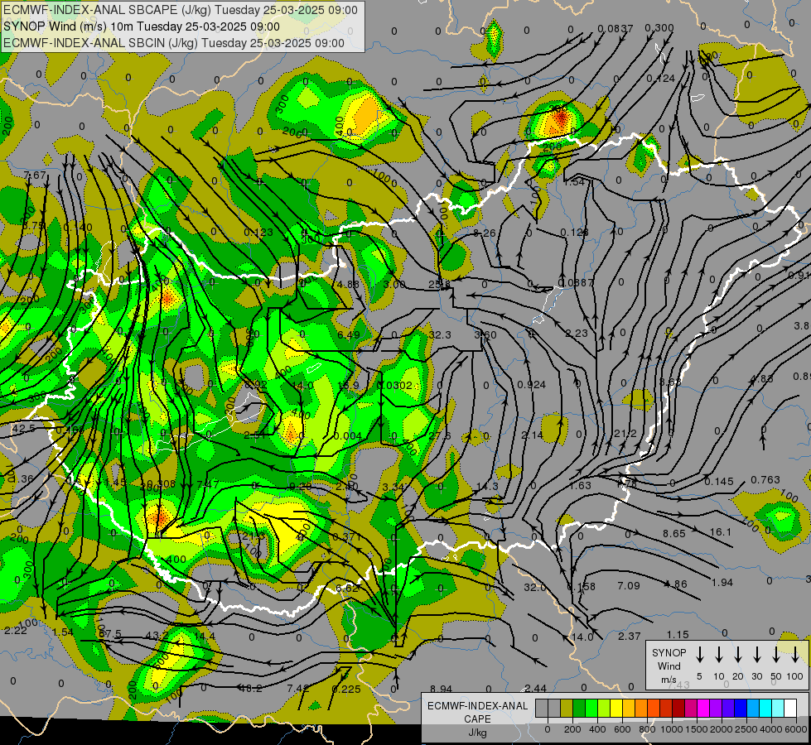
Task: Click the map value '16.1'
Action: point(721,532)
